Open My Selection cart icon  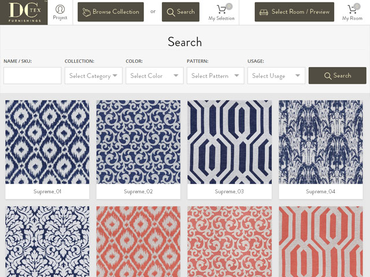(x=221, y=12)
